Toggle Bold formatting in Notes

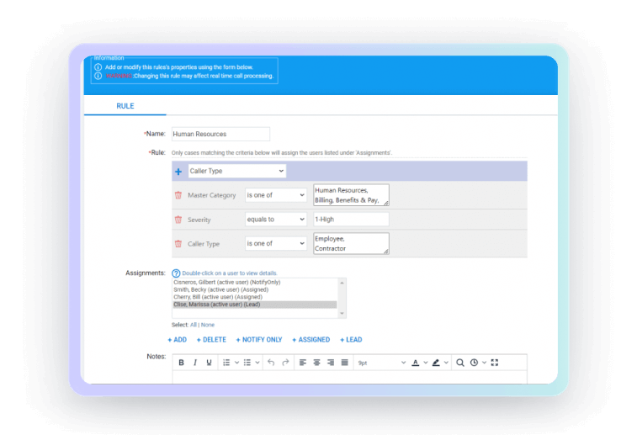[x=181, y=363]
